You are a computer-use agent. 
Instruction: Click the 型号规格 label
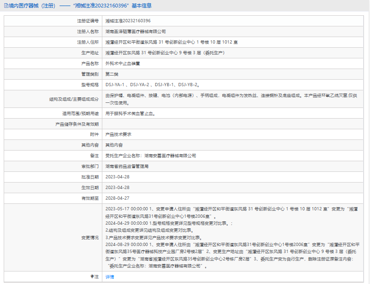point(90,85)
